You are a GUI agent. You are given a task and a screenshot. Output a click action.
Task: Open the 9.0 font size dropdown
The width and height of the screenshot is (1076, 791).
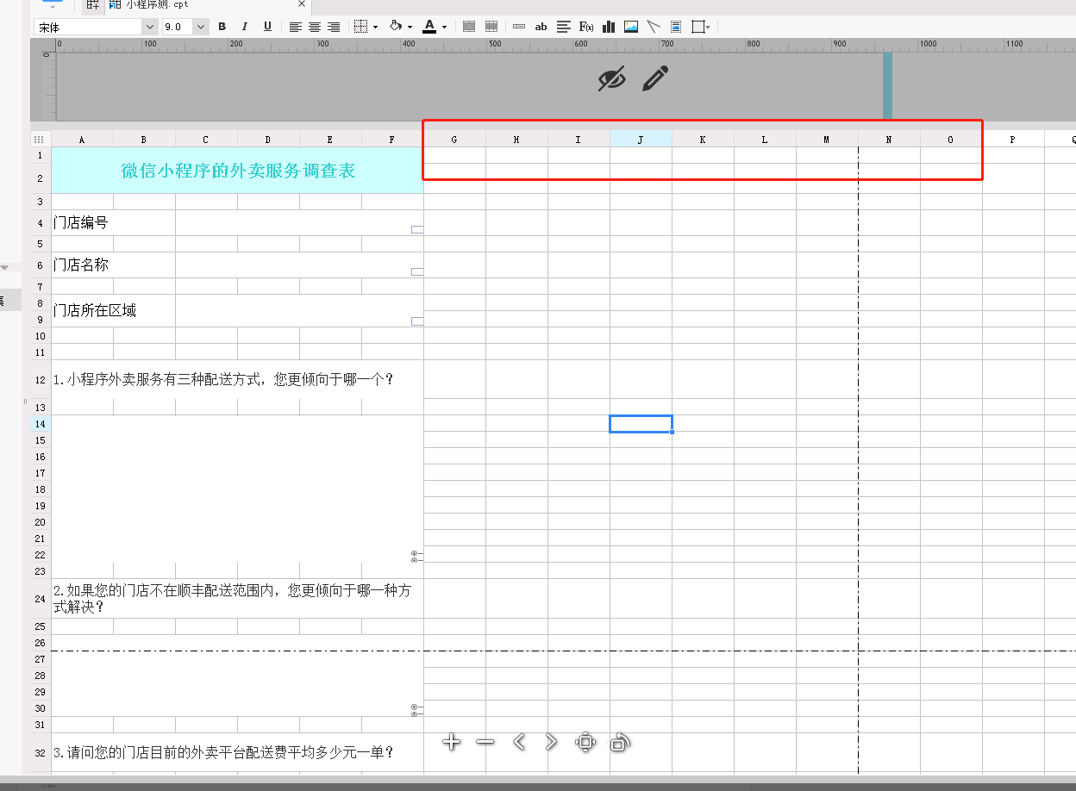point(201,27)
